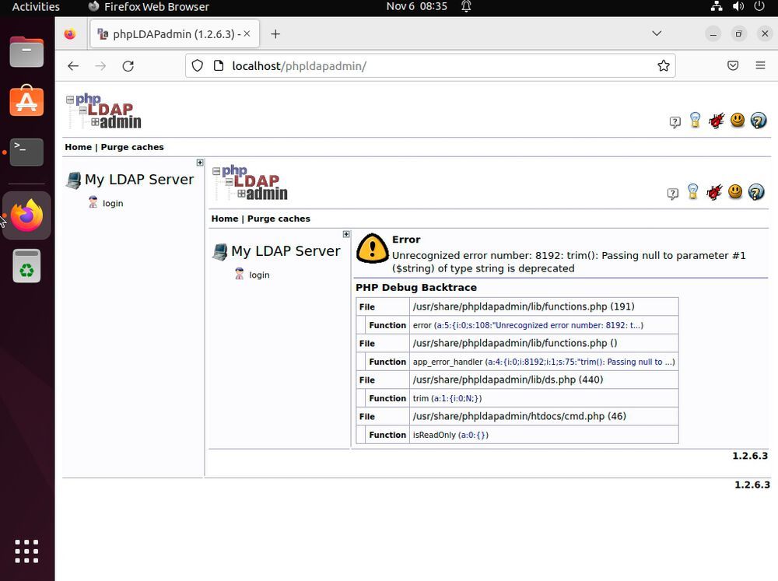This screenshot has width=778, height=581.
Task: Click the speech-bubble question mark hint icon
Action: tap(675, 122)
